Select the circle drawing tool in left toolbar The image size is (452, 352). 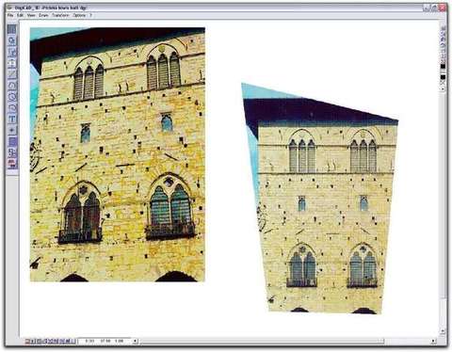(12, 97)
